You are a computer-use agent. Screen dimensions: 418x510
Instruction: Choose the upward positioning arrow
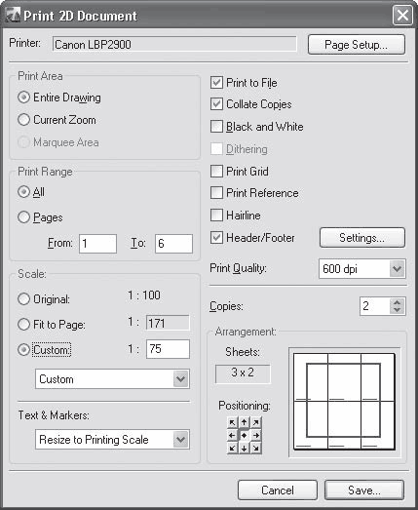245,422
